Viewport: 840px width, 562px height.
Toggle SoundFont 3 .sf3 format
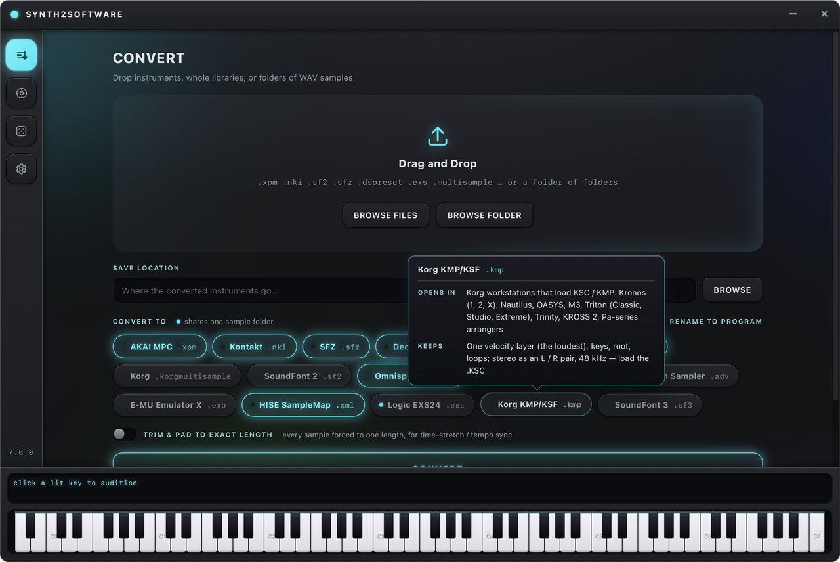(650, 405)
